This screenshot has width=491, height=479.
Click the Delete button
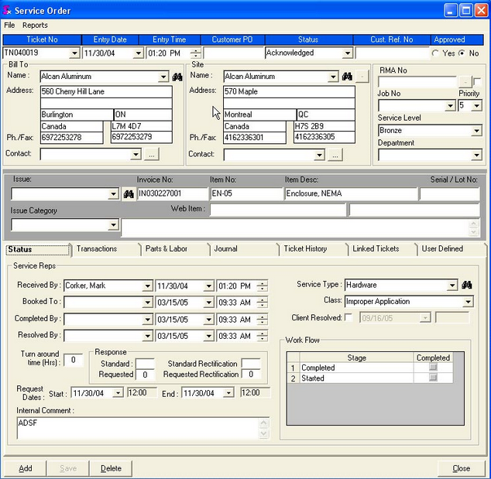(111, 468)
